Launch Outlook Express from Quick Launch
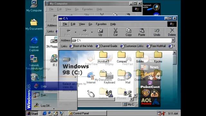The height and width of the screenshot is (116, 206). (x=50, y=113)
